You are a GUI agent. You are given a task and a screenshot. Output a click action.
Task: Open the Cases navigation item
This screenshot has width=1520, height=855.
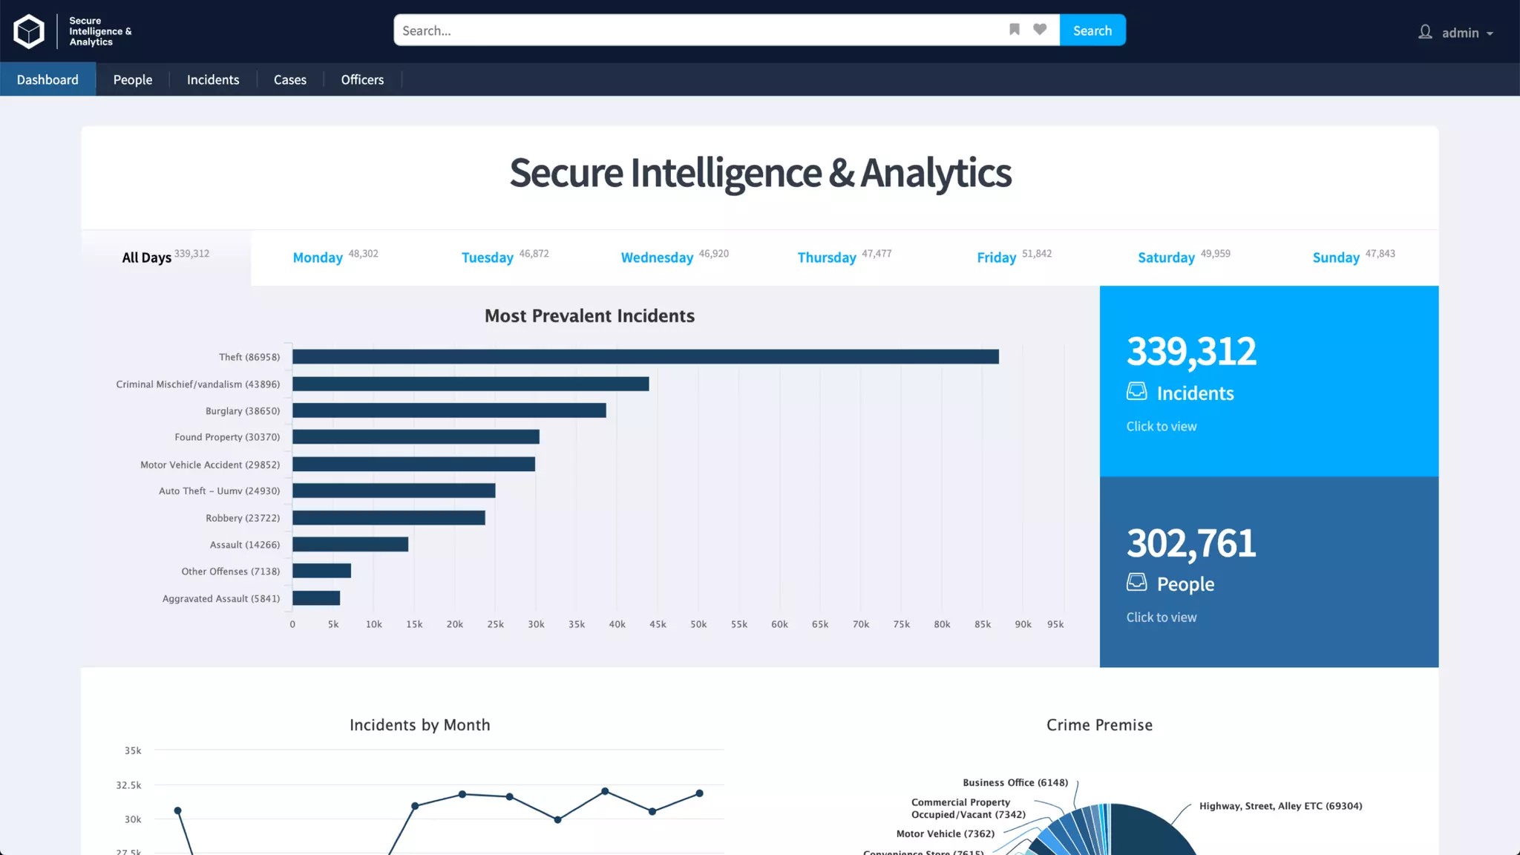point(289,79)
